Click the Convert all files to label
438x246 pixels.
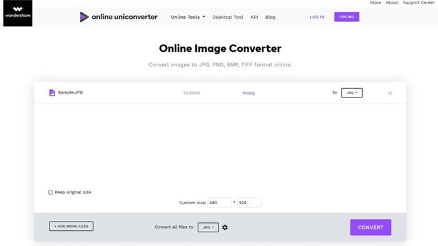point(174,227)
